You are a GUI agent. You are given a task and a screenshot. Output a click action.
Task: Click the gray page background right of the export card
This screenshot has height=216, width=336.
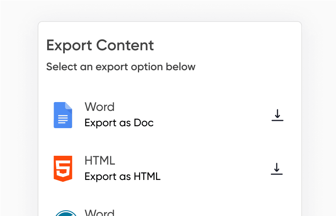pos(319,115)
